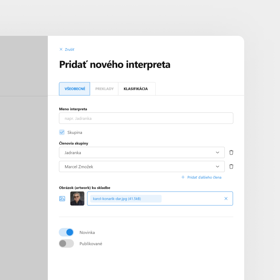
Task: Switch to the Klasifikácia tab
Action: point(136,89)
